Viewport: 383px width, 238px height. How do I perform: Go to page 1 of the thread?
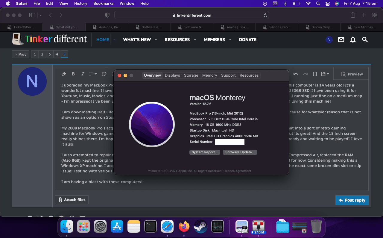[35, 54]
